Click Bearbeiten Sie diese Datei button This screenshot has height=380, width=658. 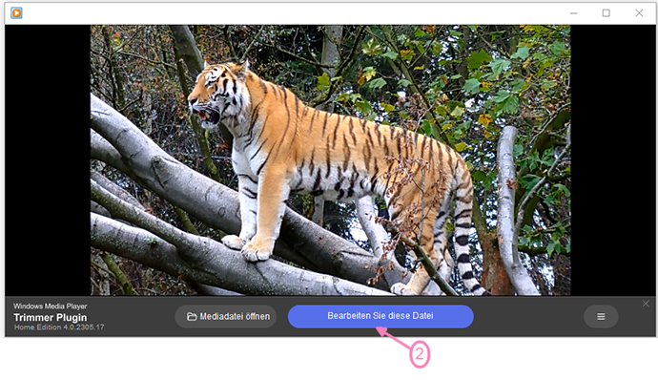point(380,316)
